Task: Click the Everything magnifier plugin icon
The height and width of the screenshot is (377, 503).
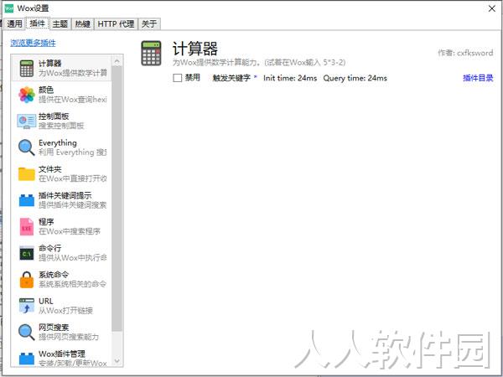Action: point(27,147)
